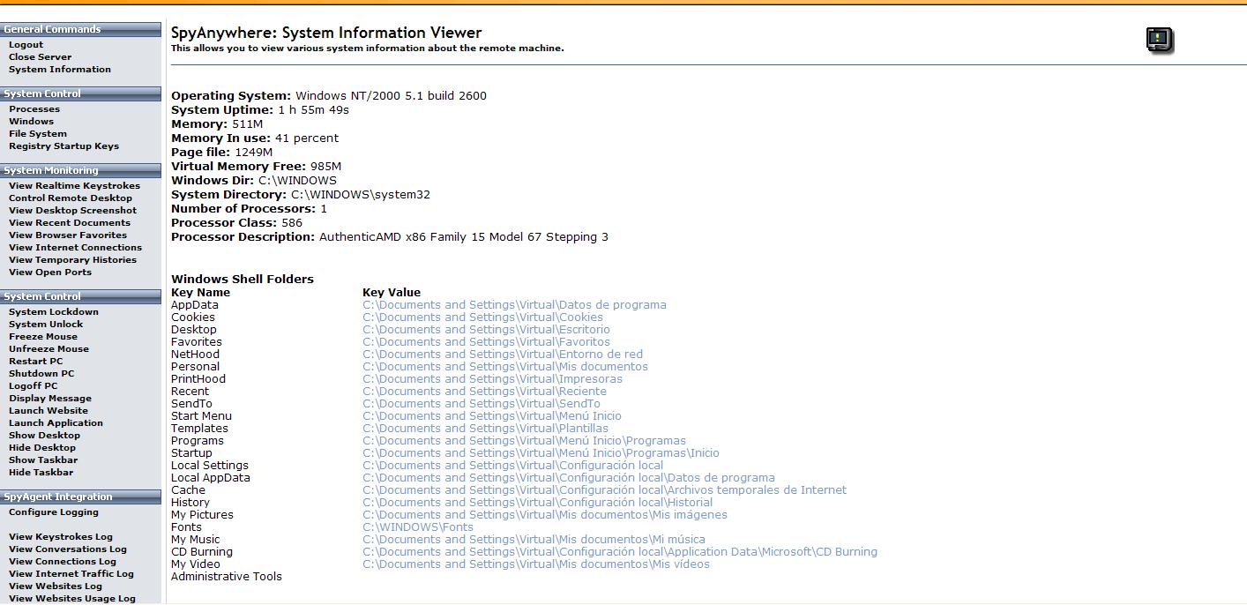Image resolution: width=1247 pixels, height=605 pixels.
Task: Open the Reciente path link
Action: (x=484, y=392)
